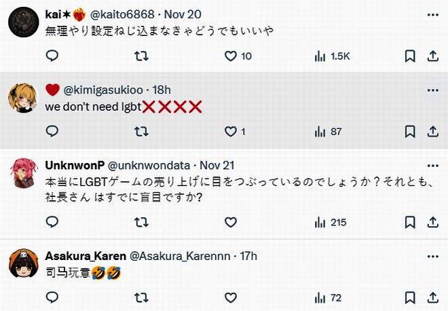Open more menu on kimigasukioo tweet
The image size is (448, 311).
point(432,90)
